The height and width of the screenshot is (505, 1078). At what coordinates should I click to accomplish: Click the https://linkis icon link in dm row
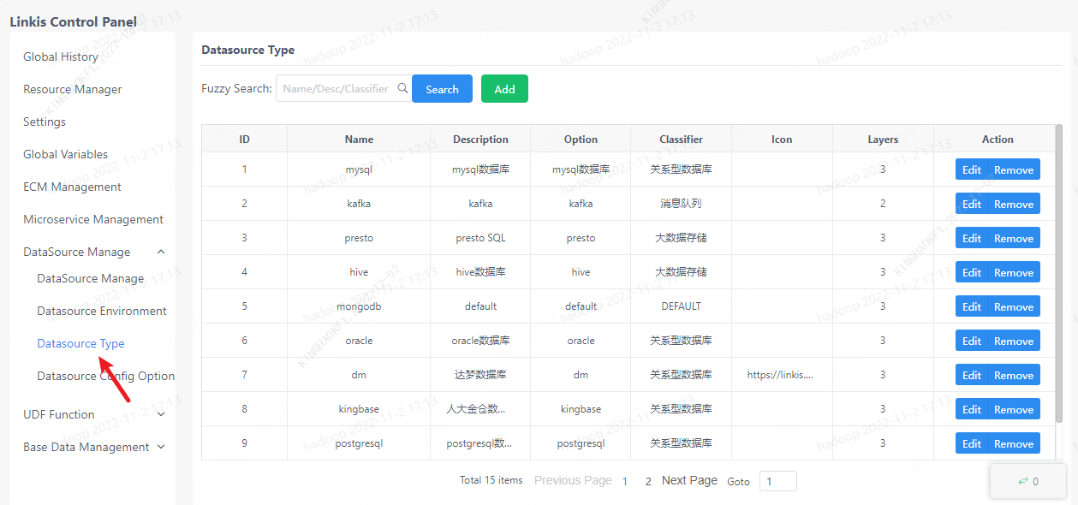point(781,374)
